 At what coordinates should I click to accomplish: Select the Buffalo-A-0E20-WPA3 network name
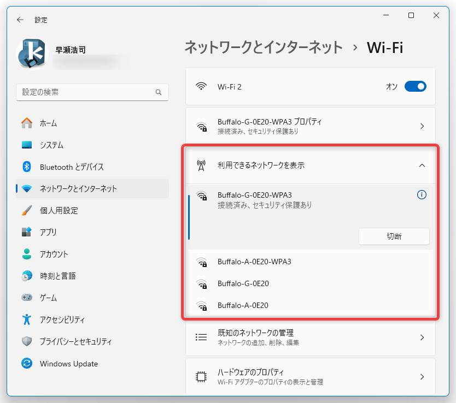point(254,262)
